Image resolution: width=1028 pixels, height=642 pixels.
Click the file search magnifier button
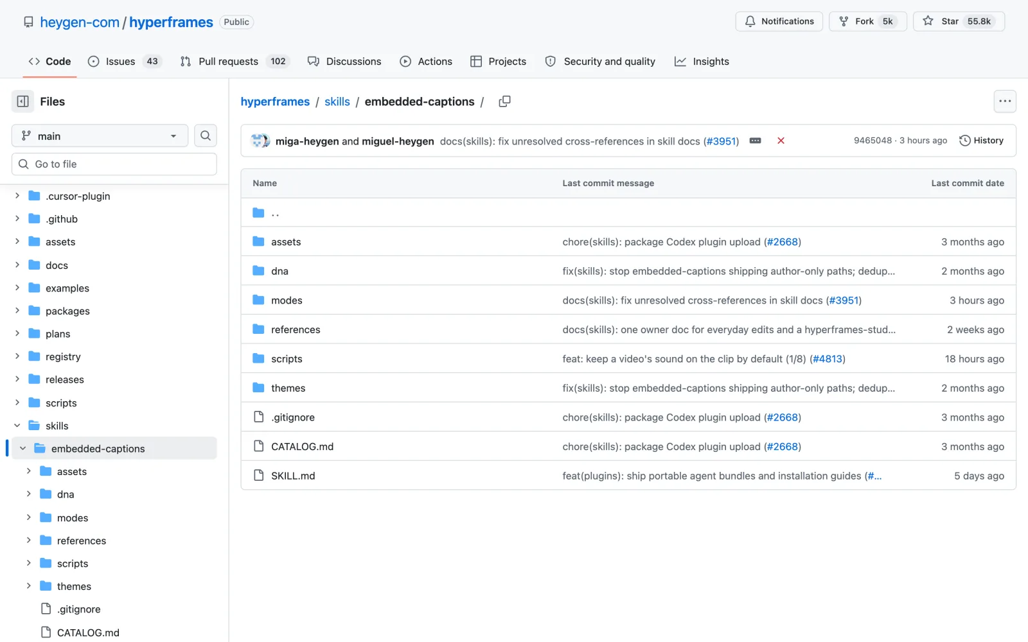tap(206, 135)
